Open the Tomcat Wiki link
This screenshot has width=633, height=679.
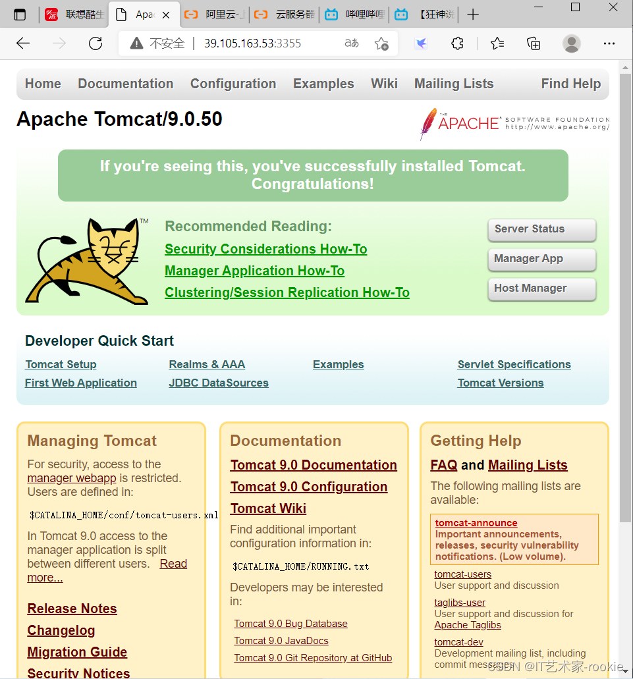[x=268, y=508]
